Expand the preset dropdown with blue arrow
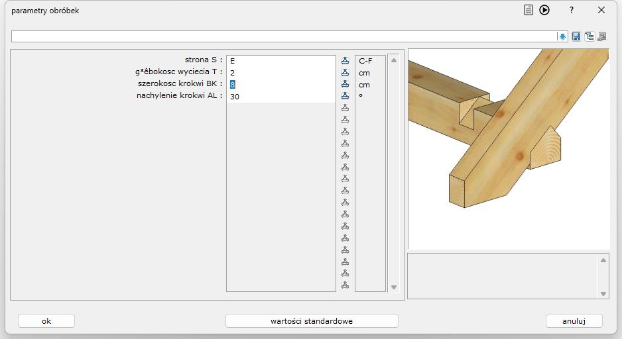622x339 pixels. click(x=562, y=37)
